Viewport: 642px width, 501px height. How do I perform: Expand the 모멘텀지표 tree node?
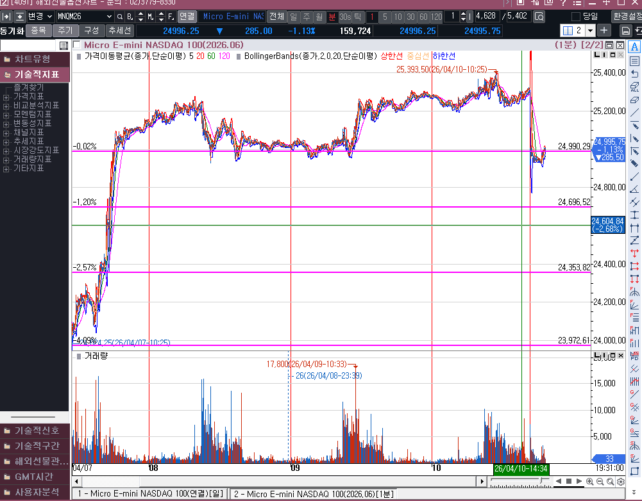(x=6, y=115)
